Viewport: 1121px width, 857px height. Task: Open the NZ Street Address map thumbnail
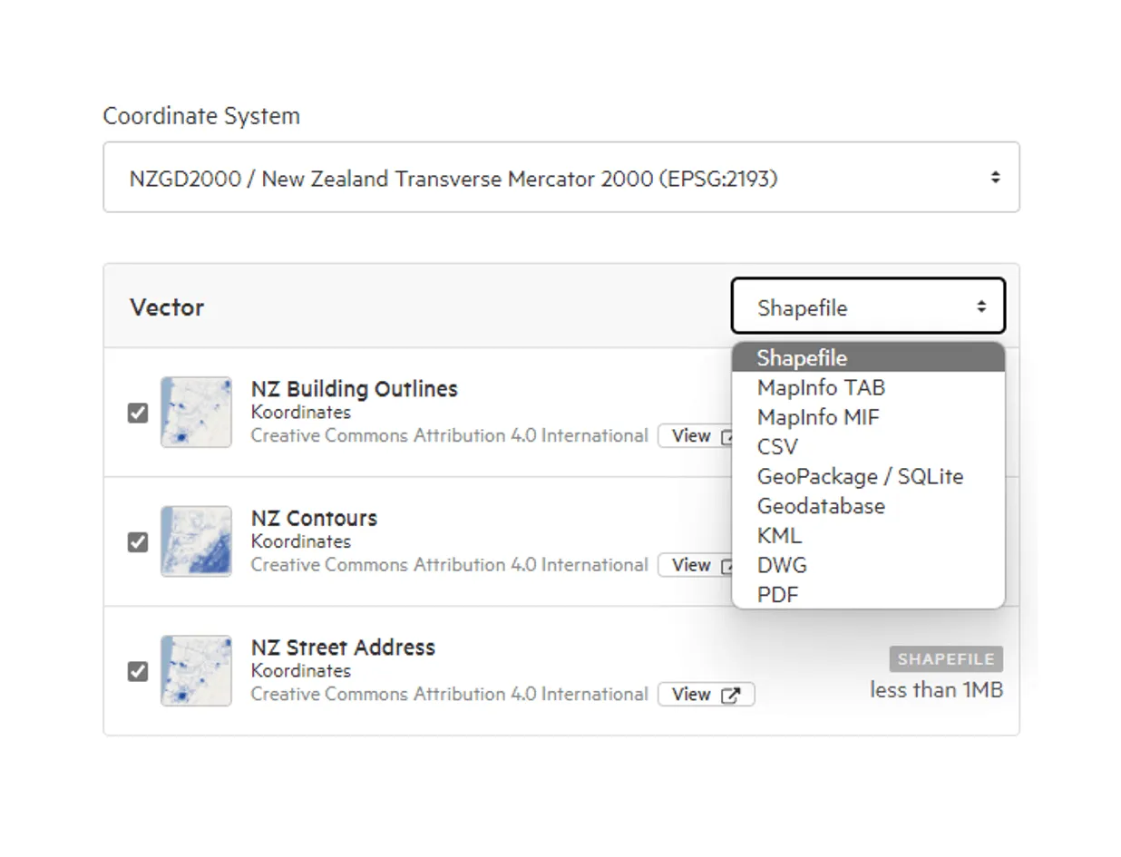196,671
